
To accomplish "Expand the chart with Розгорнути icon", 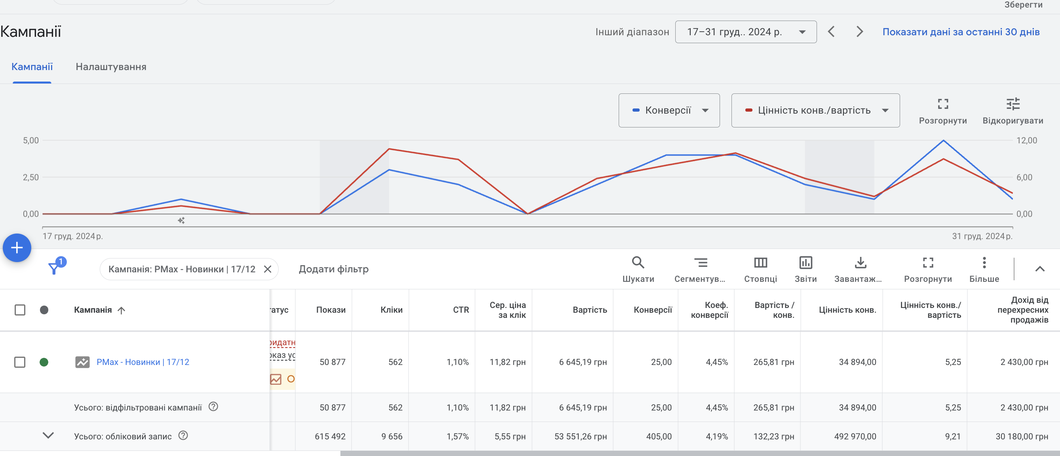I will [943, 104].
